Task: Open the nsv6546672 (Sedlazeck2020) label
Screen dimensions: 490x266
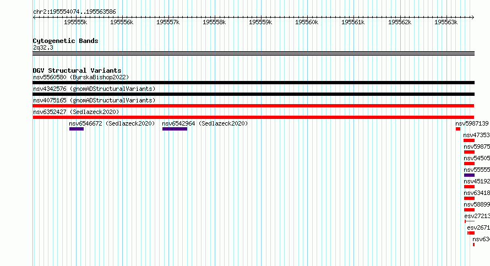Action: click(x=112, y=123)
